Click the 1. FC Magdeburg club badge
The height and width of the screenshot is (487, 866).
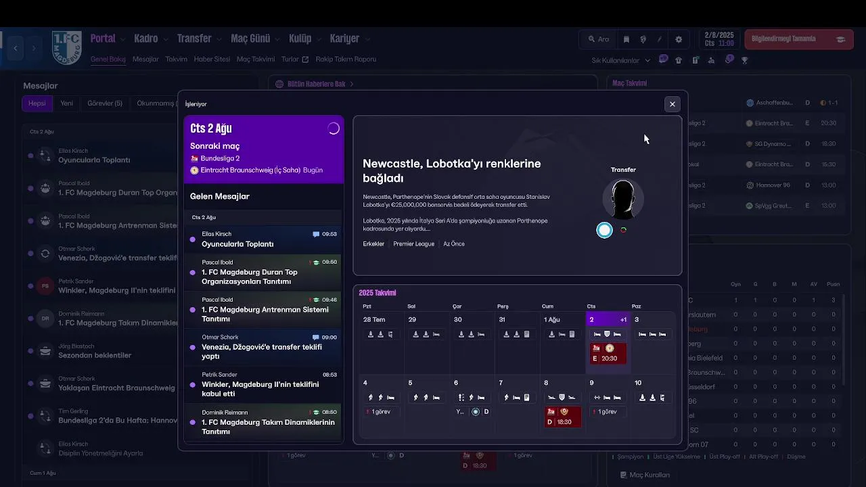[x=67, y=47]
